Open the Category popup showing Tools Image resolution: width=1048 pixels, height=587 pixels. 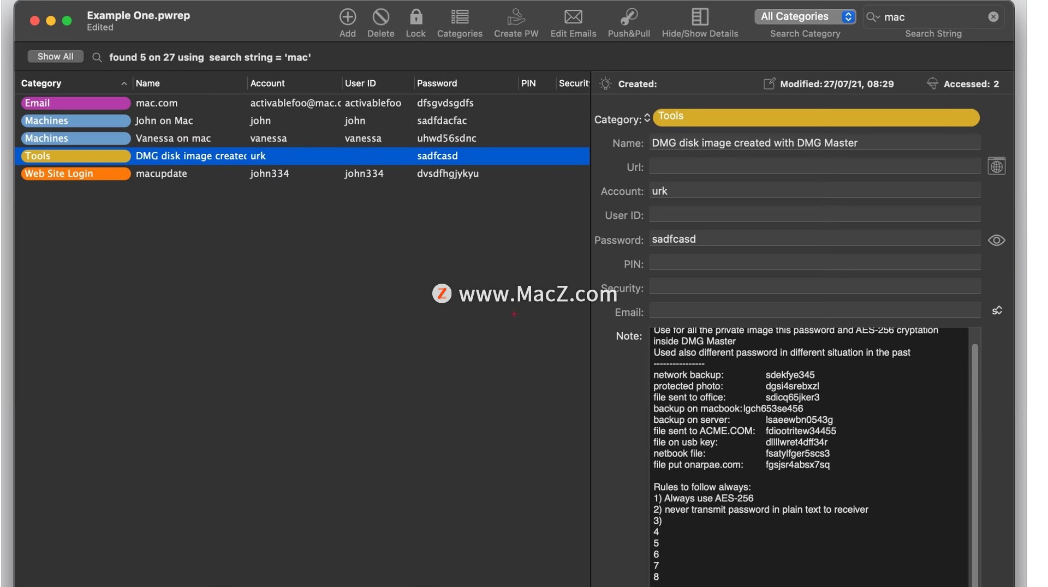tap(815, 117)
